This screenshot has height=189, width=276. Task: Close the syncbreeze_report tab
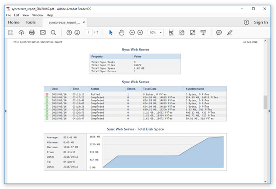pos(84,23)
